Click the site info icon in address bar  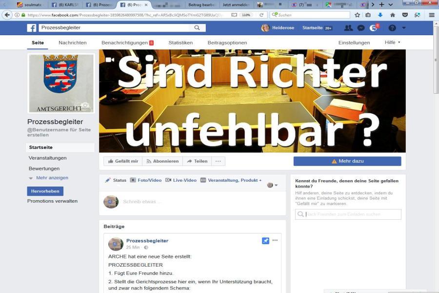coord(17,15)
